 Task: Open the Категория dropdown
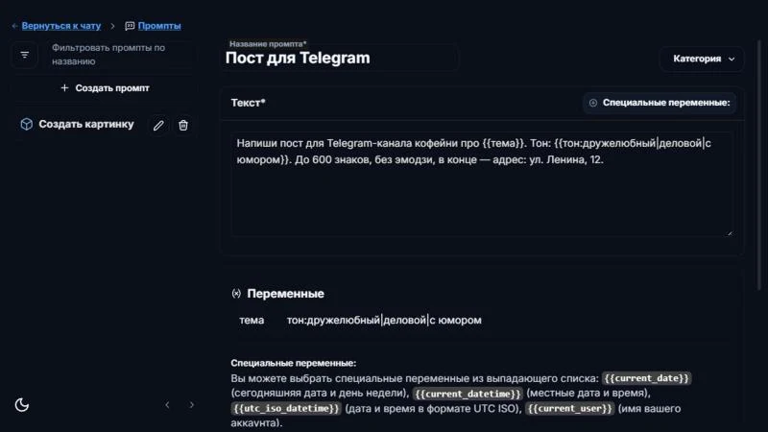point(703,59)
